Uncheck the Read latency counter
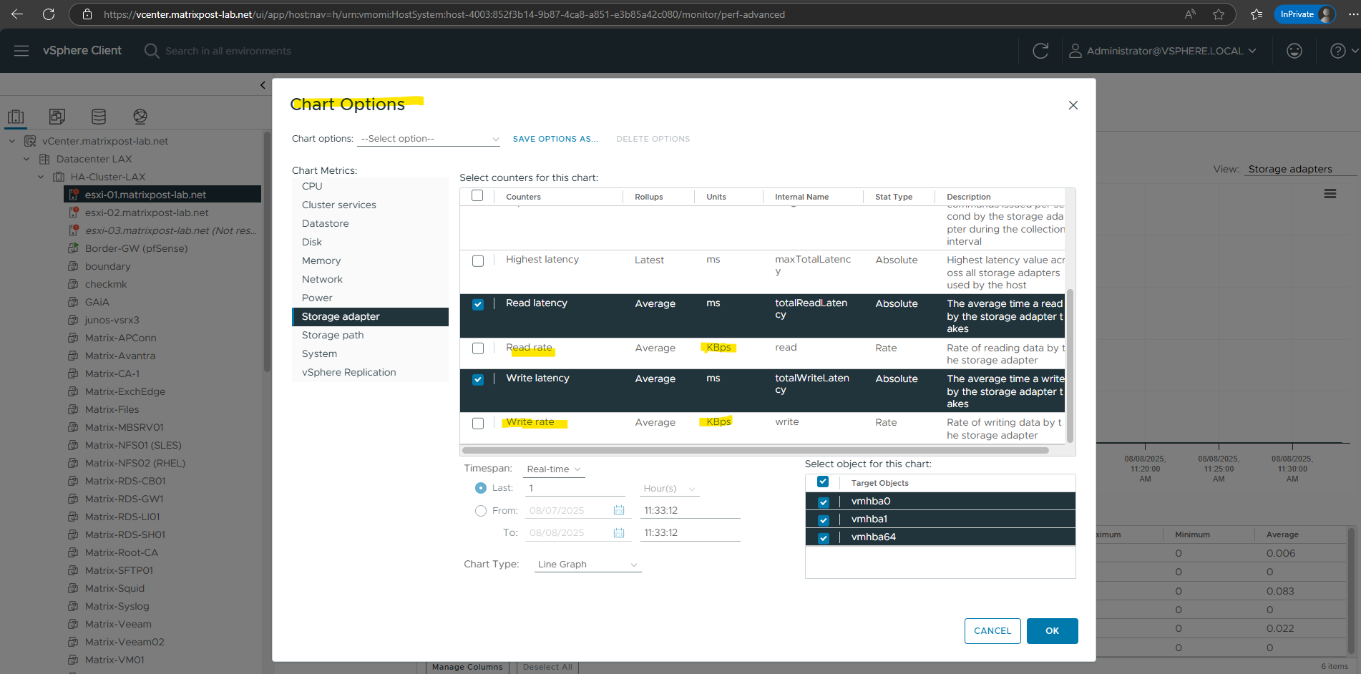The height and width of the screenshot is (674, 1361). tap(478, 304)
